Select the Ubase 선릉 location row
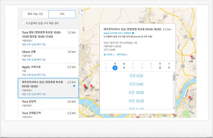 pos(48,56)
